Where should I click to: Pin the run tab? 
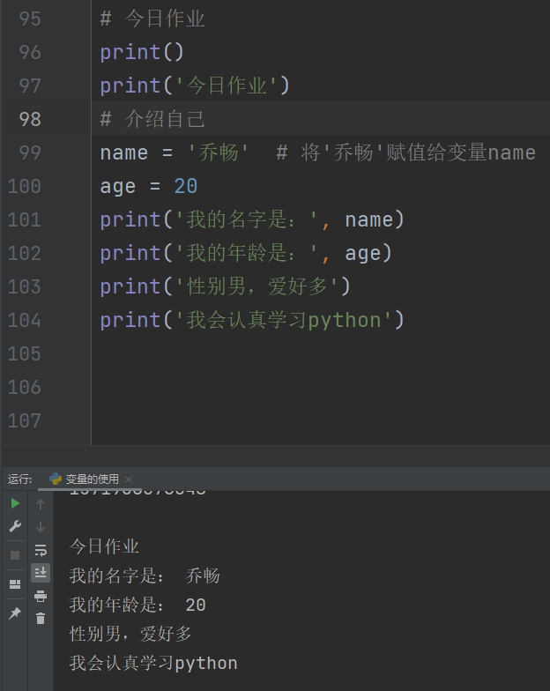(x=15, y=613)
